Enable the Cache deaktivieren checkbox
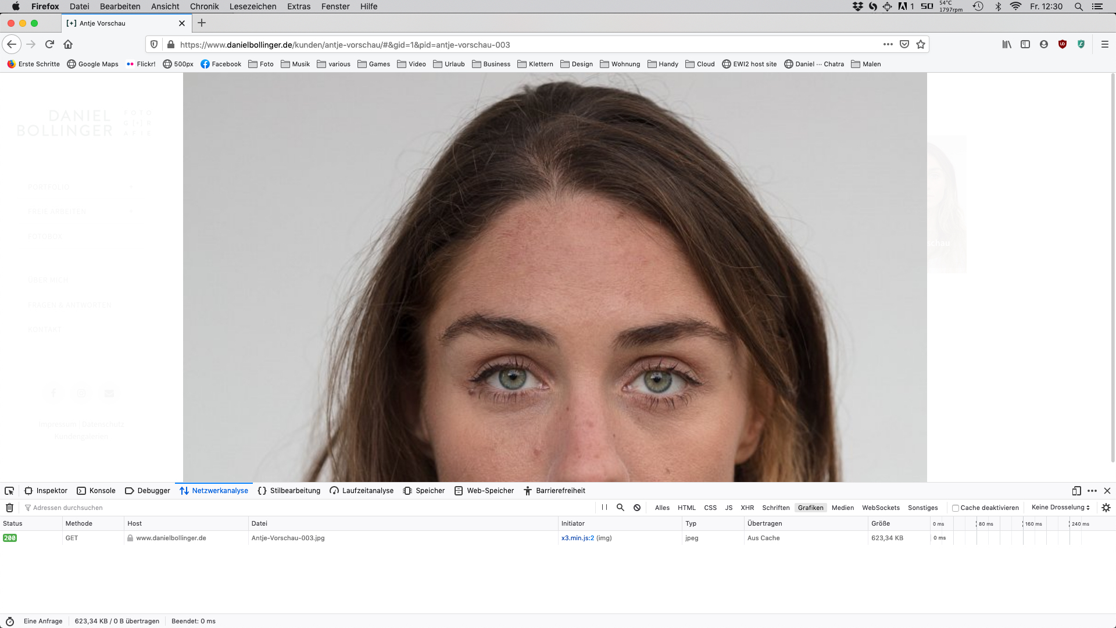 (955, 508)
